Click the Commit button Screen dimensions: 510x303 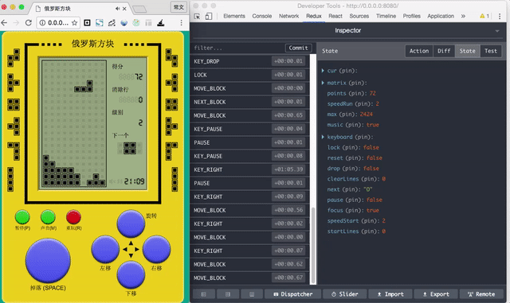(298, 48)
